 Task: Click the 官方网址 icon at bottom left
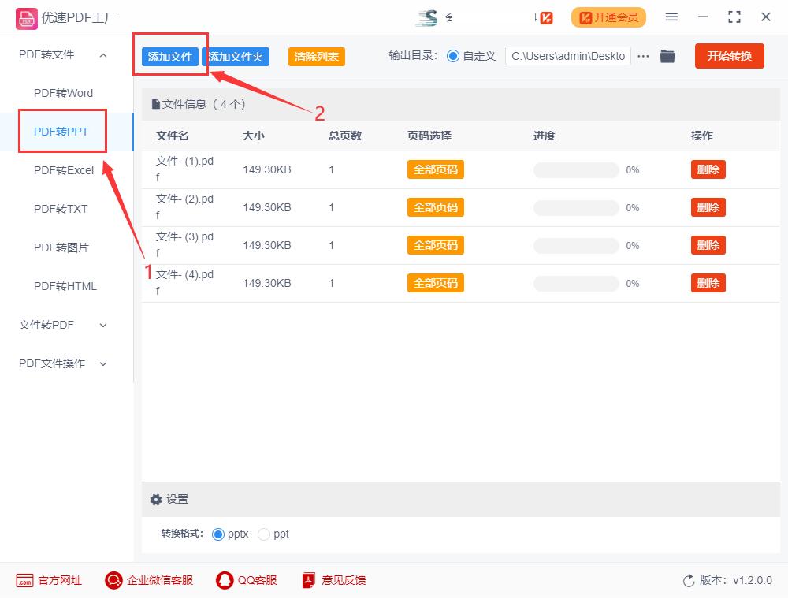(x=23, y=580)
